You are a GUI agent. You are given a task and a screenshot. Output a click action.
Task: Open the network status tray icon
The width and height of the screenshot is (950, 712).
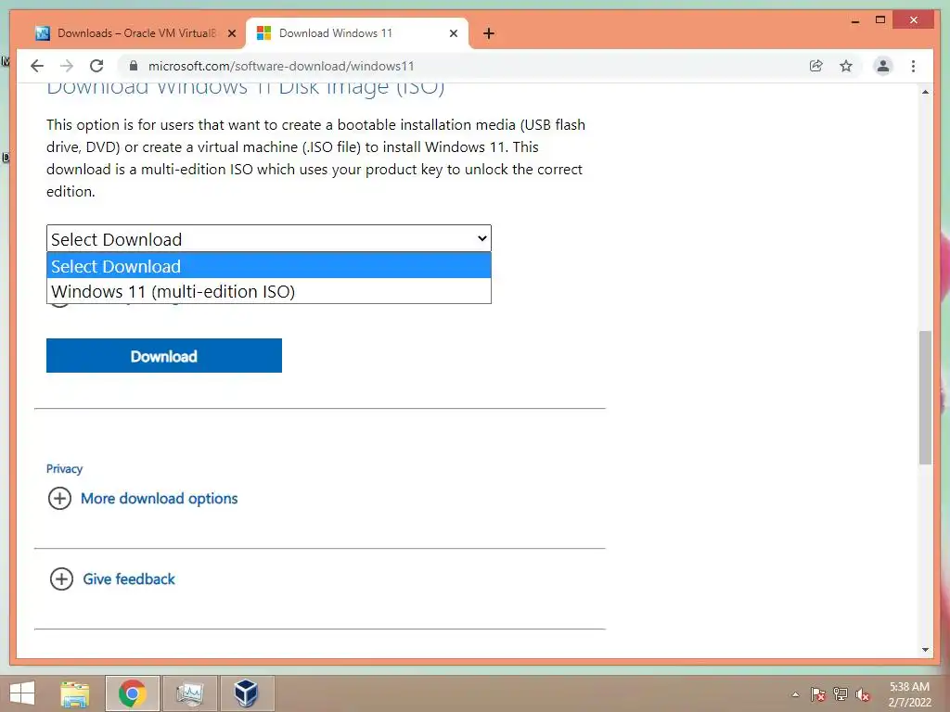point(841,694)
